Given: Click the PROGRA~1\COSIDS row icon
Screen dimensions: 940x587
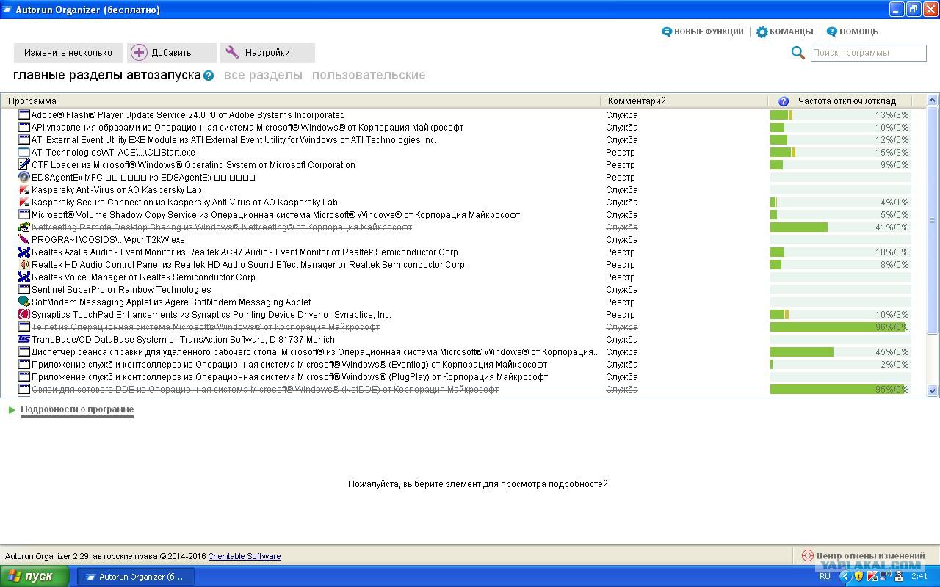Looking at the screenshot, I should tap(23, 240).
